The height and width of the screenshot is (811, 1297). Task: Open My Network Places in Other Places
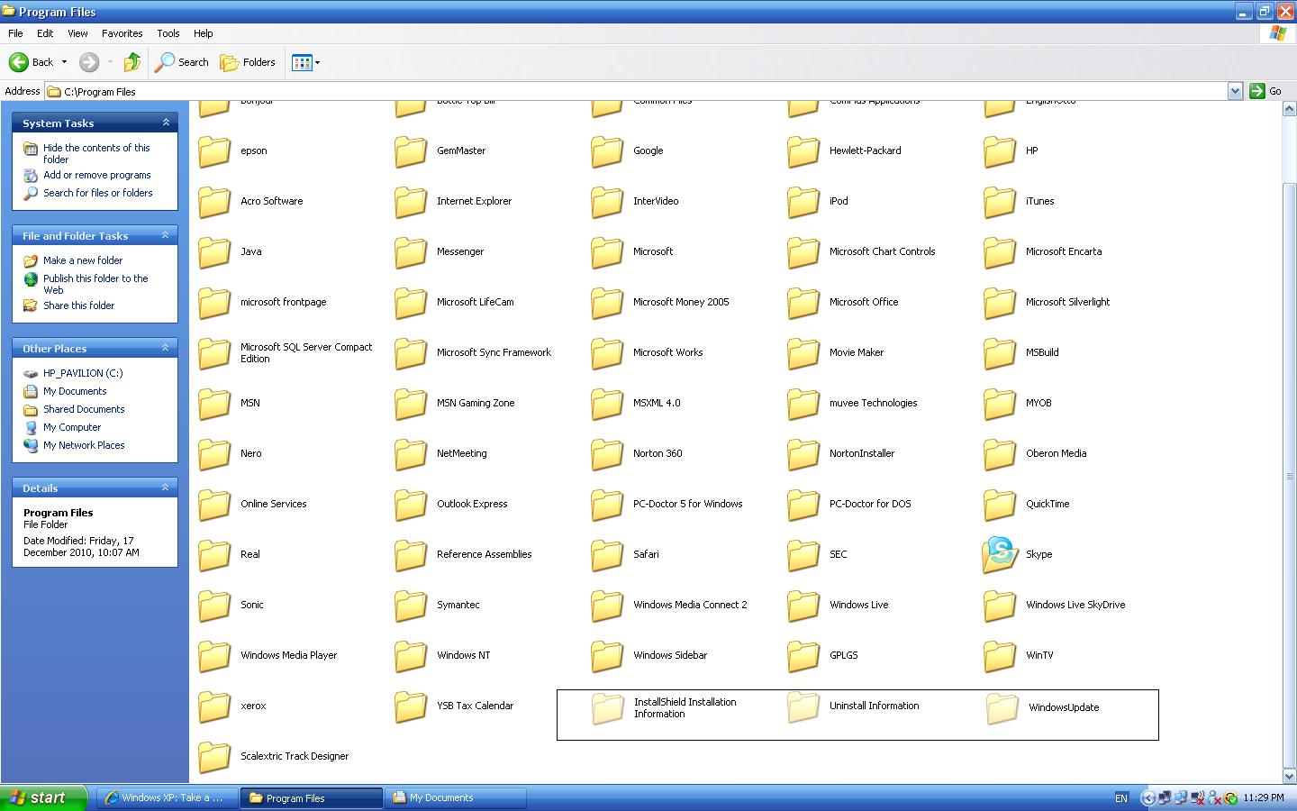[84, 445]
